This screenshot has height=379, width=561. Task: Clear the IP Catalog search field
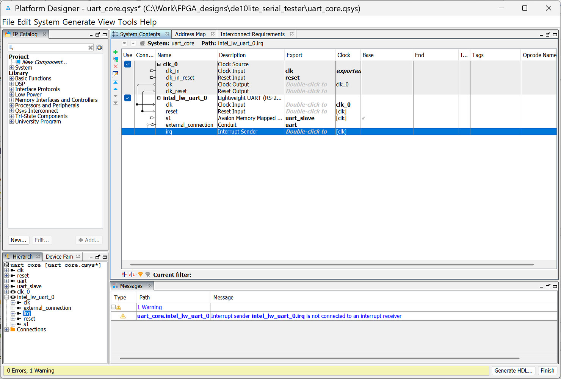click(x=91, y=48)
